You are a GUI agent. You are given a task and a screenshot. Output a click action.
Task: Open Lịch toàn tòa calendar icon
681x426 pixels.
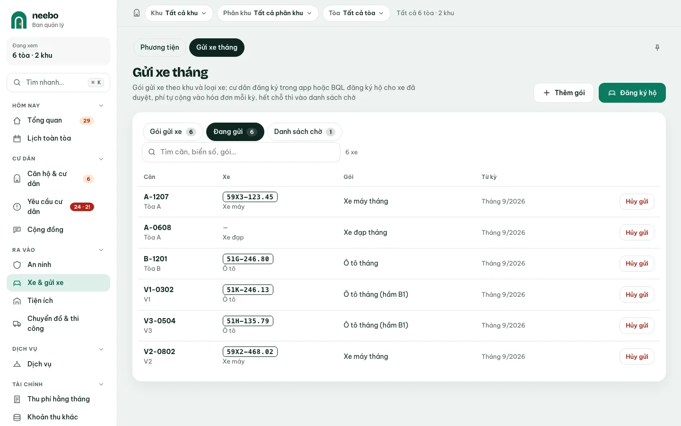tap(17, 139)
